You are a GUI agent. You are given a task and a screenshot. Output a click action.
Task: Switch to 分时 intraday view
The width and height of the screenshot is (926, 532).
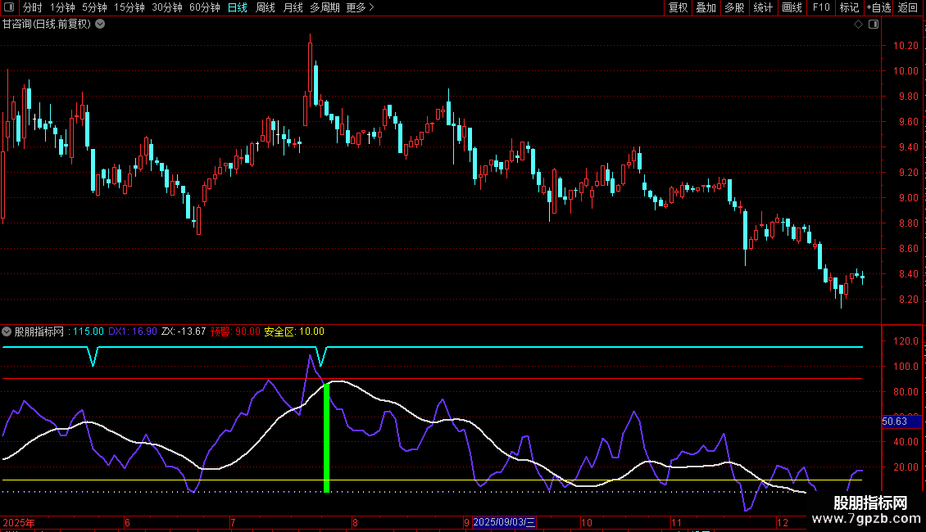pos(33,7)
